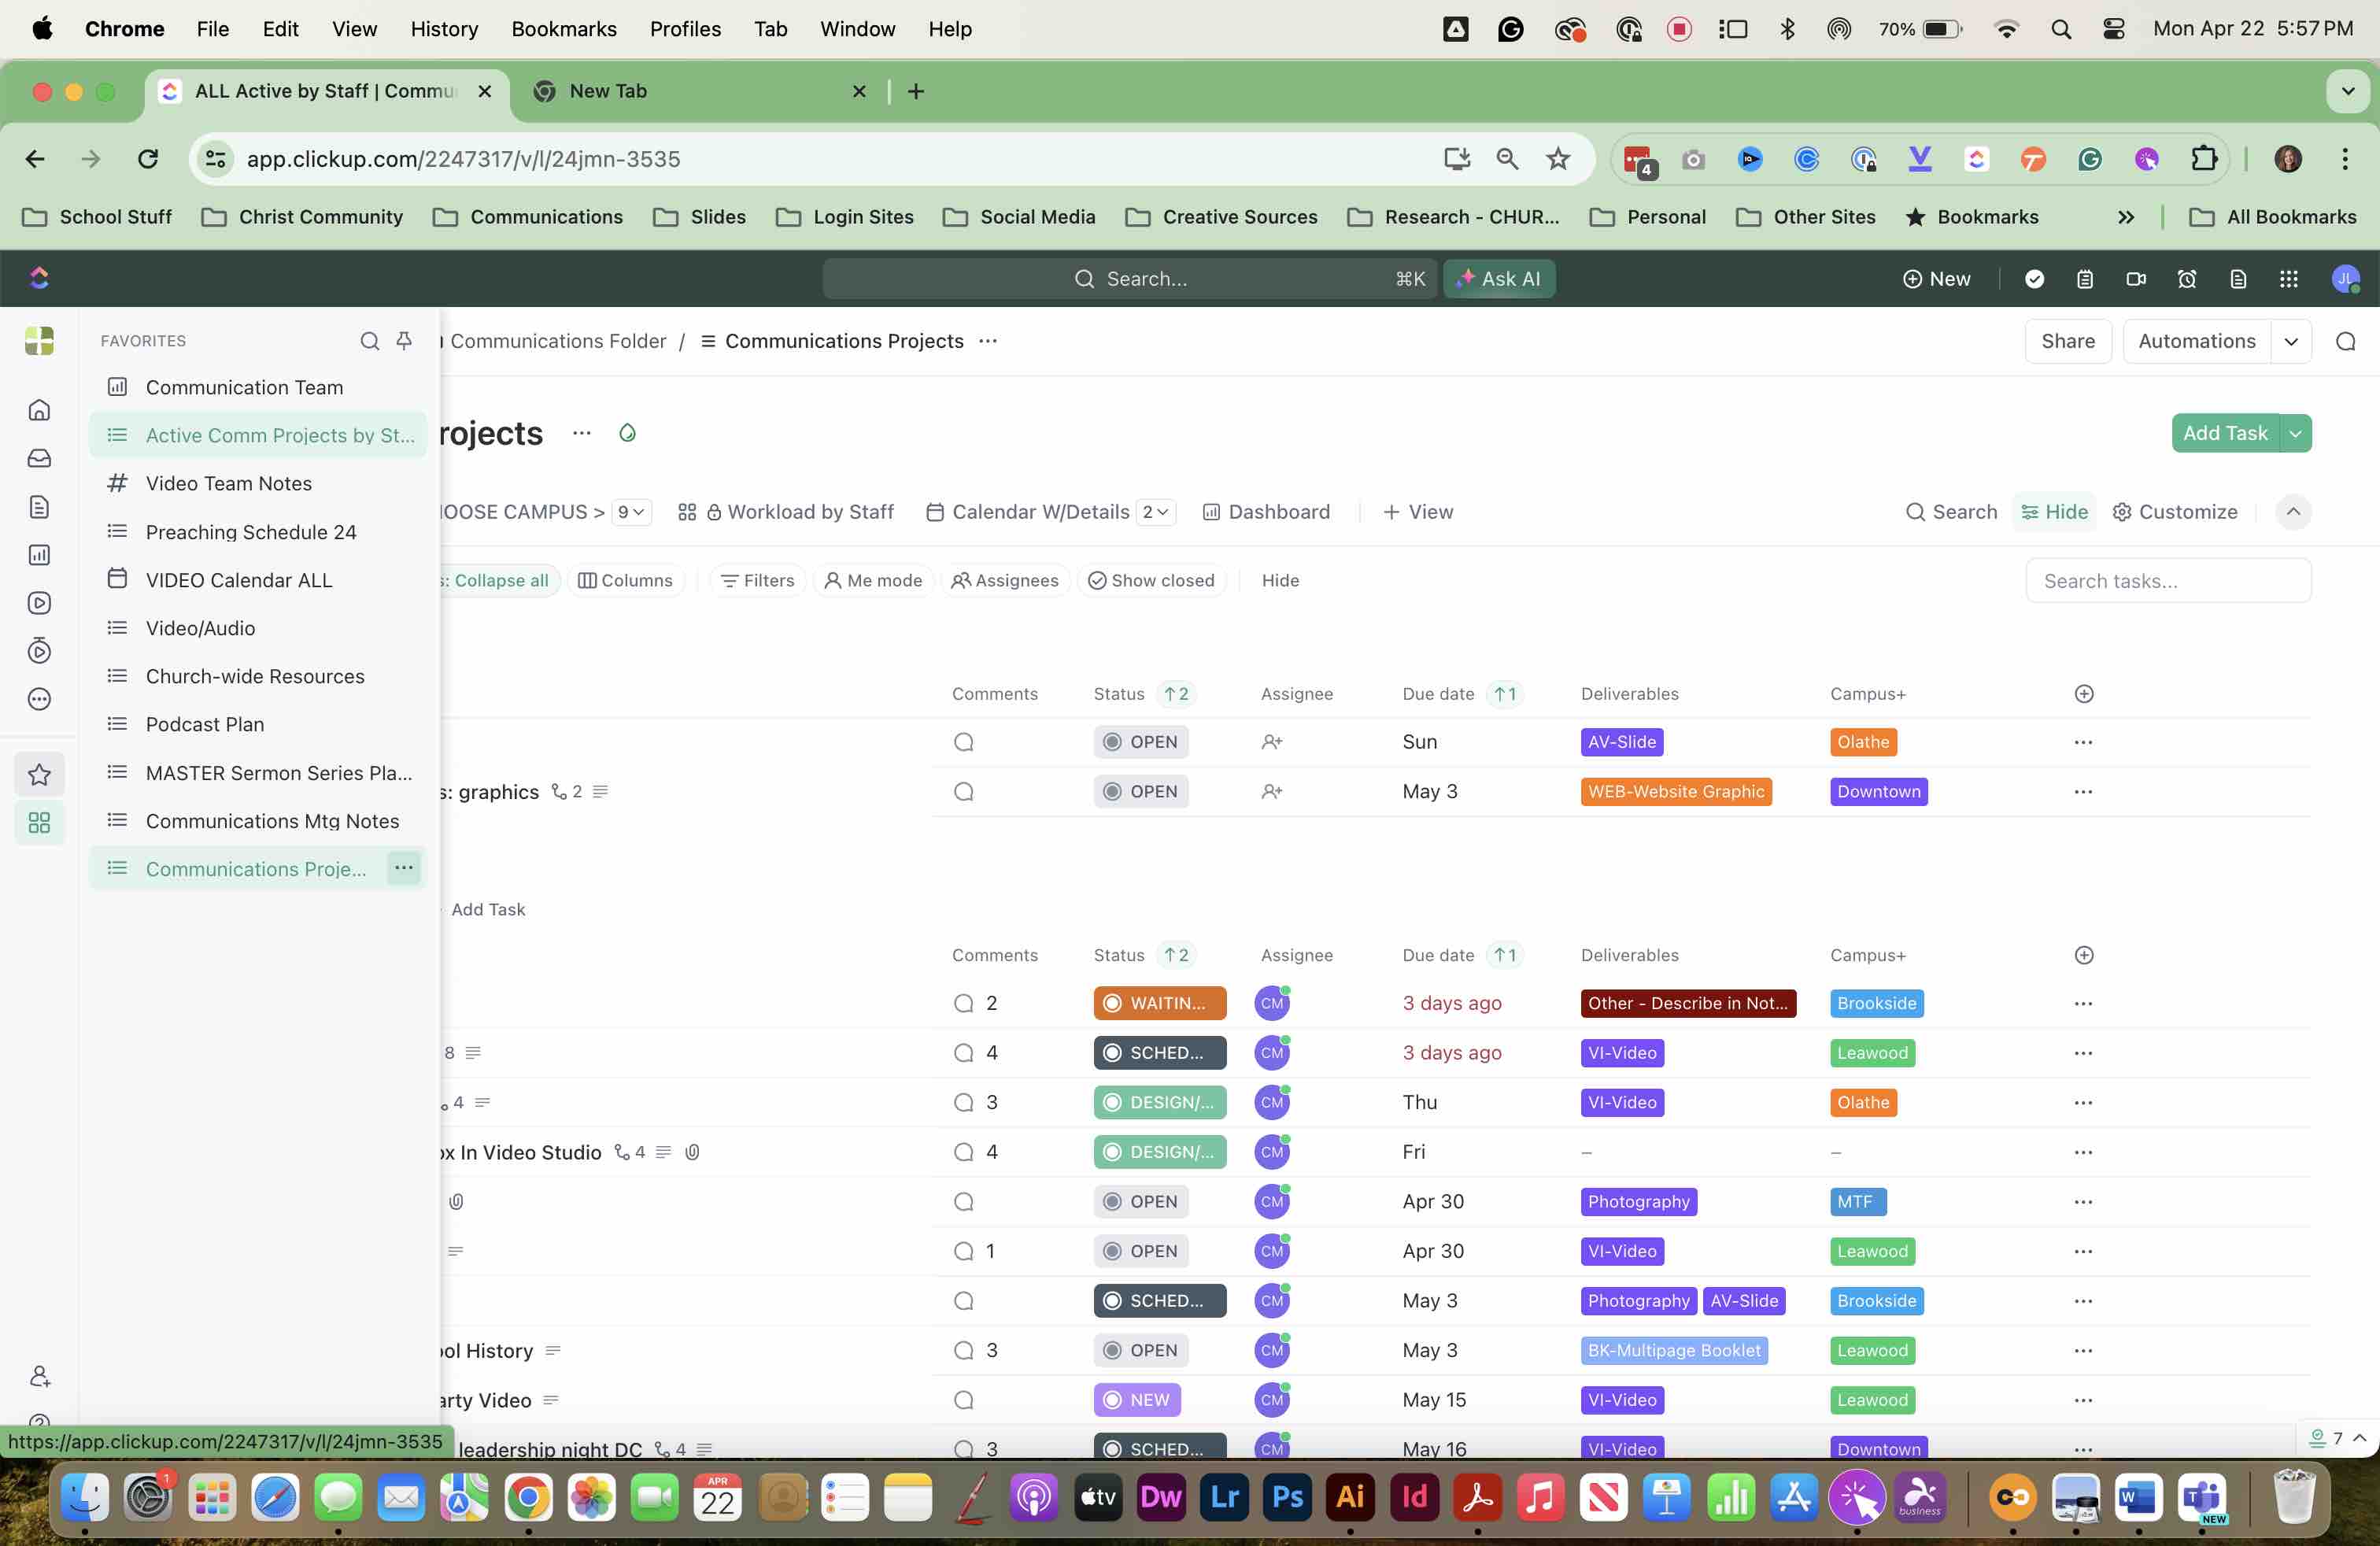Pin the Favorites sidebar
Screen dimensions: 2380x1546
404,341
